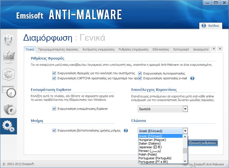Select Italian (Italiano) in language list

pyautogui.click(x=160, y=143)
